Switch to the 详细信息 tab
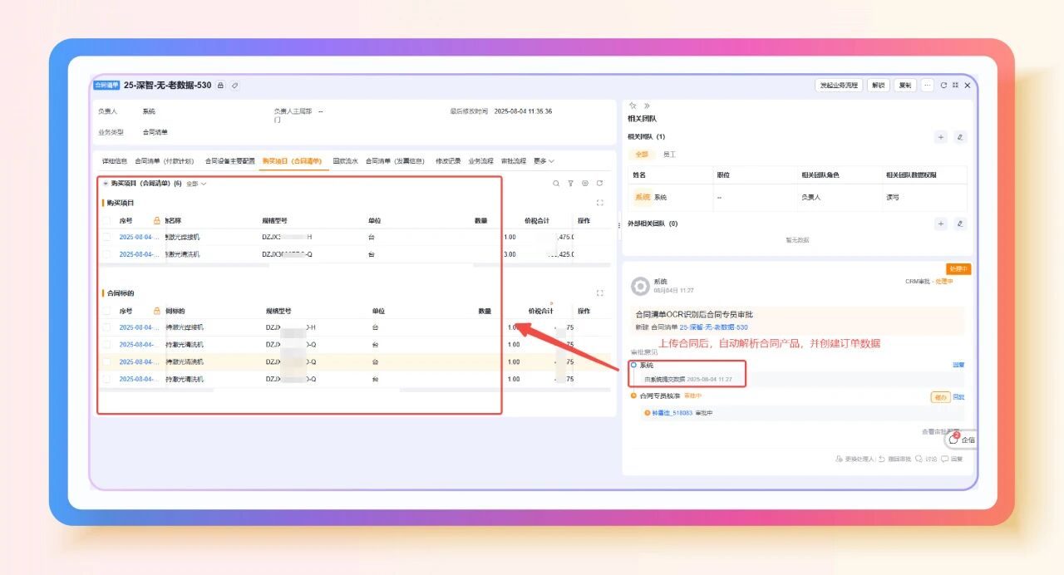1064x575 pixels. 115,161
